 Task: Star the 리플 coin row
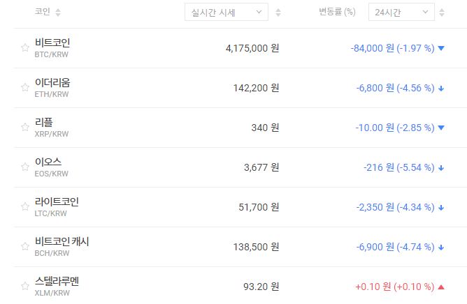(x=25, y=128)
